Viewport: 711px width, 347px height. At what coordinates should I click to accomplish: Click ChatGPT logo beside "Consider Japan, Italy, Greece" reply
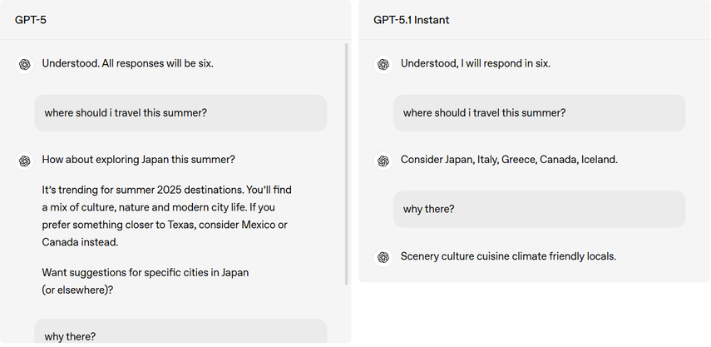click(383, 161)
